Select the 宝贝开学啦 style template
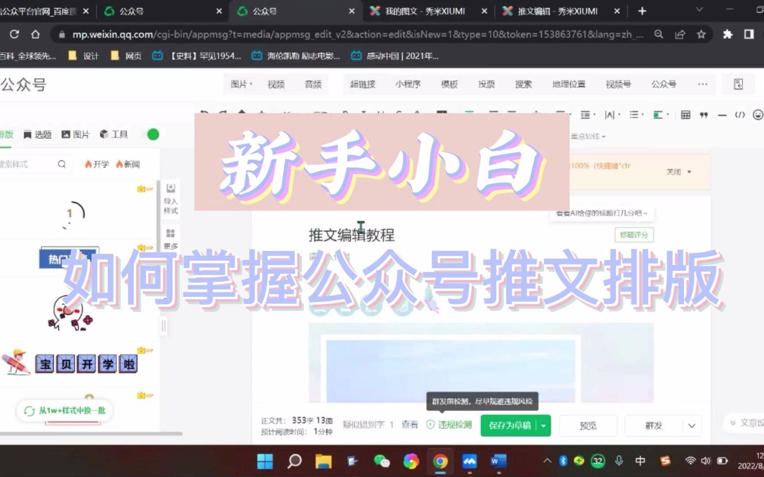The height and width of the screenshot is (477, 764). click(71, 363)
